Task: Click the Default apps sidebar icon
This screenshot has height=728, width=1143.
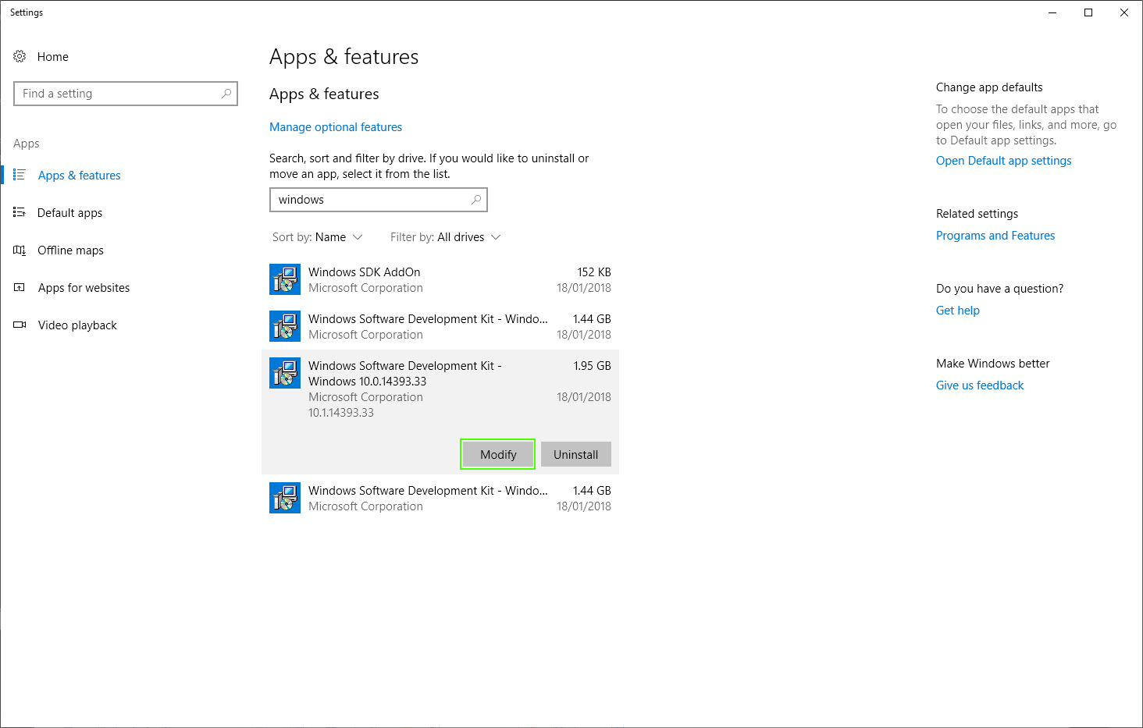Action: tap(20, 212)
